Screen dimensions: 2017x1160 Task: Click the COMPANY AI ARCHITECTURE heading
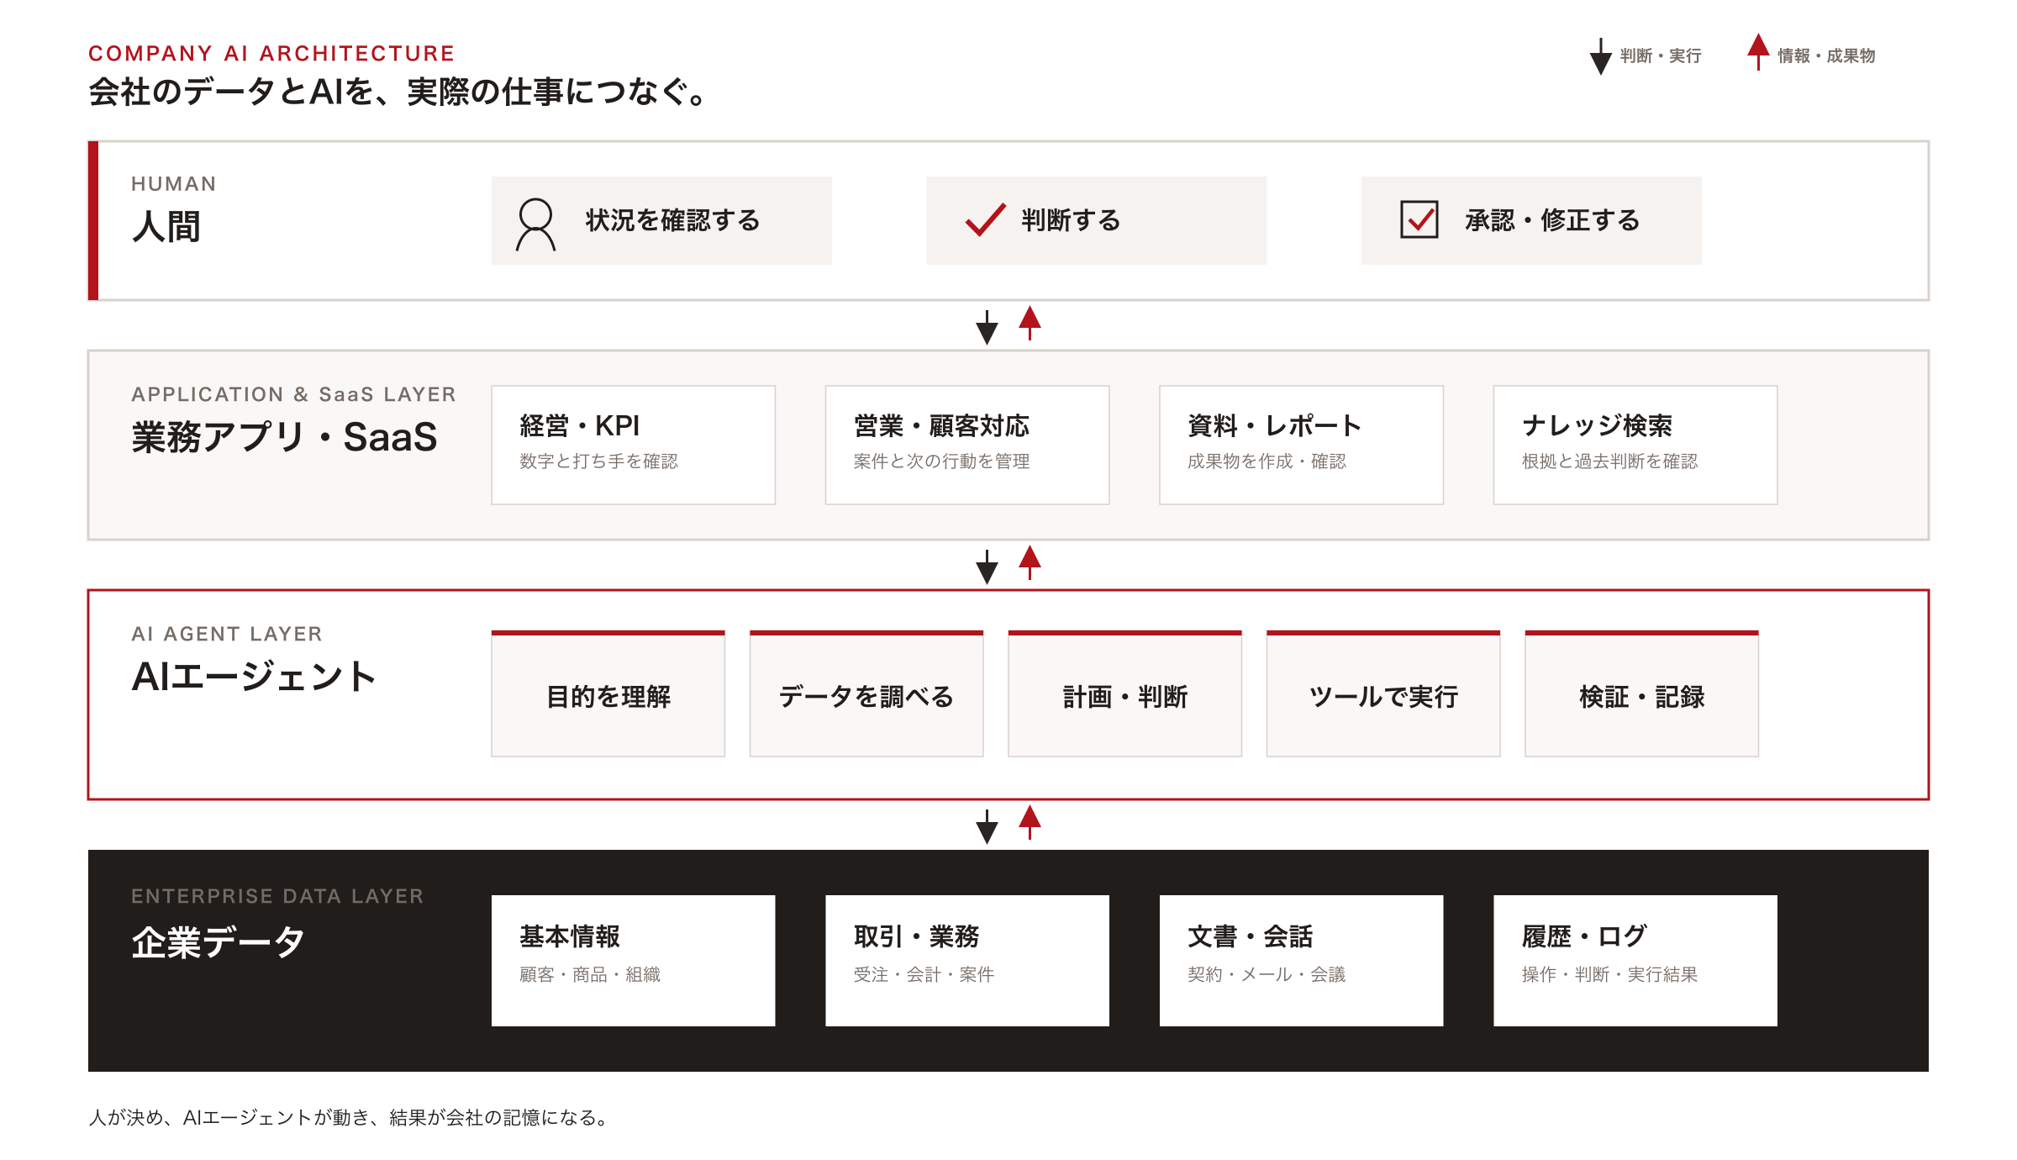271,54
